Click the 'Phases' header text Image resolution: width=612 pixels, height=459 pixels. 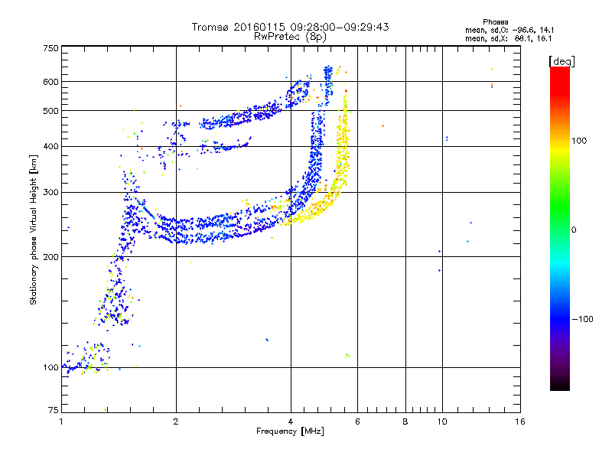point(495,22)
